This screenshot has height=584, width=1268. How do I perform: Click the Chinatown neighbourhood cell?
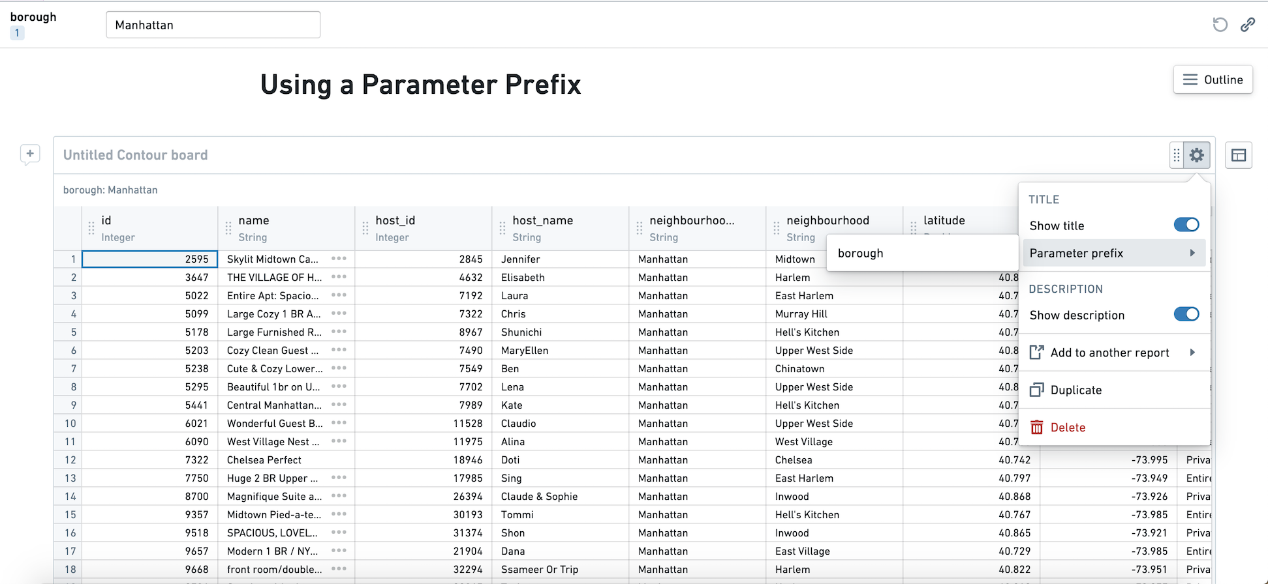(834, 368)
